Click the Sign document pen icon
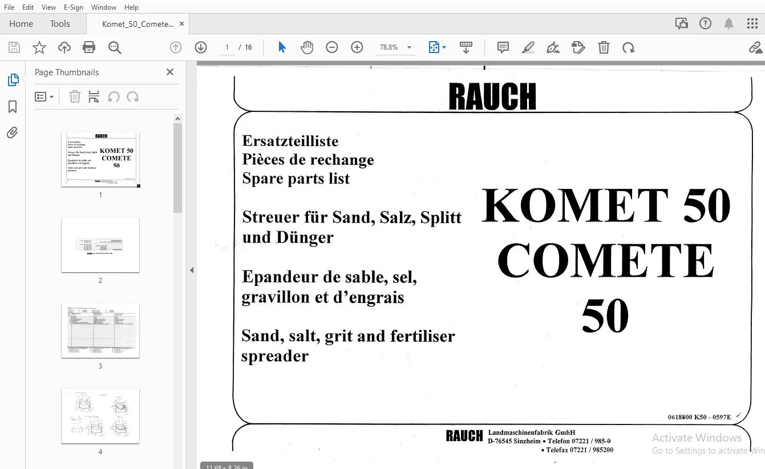765x469 pixels. click(553, 47)
